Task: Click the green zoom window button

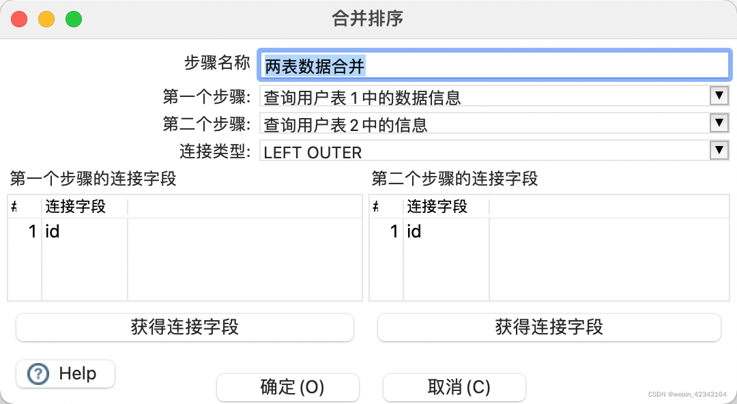Action: [x=74, y=19]
